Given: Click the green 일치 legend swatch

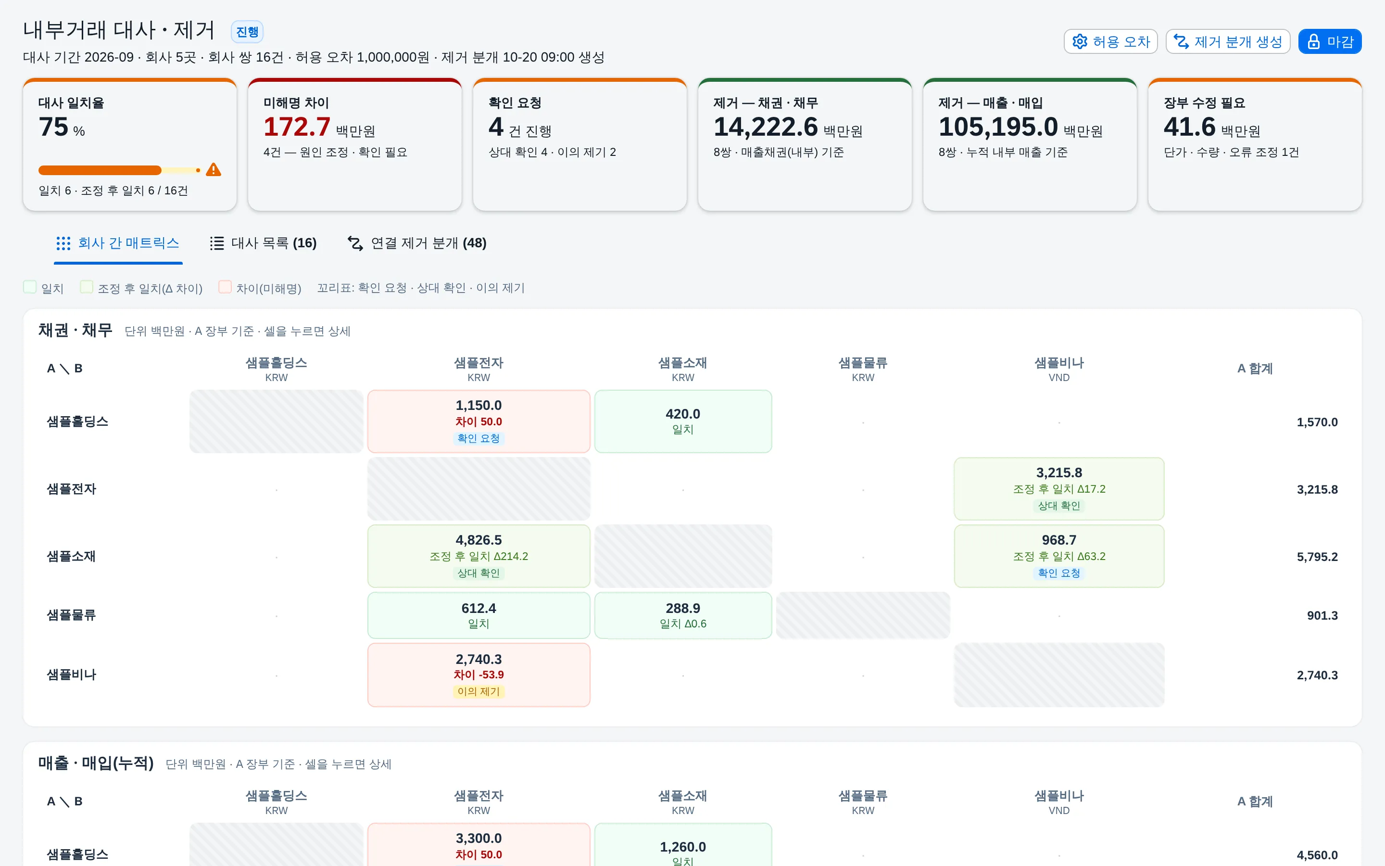Looking at the screenshot, I should [x=30, y=287].
